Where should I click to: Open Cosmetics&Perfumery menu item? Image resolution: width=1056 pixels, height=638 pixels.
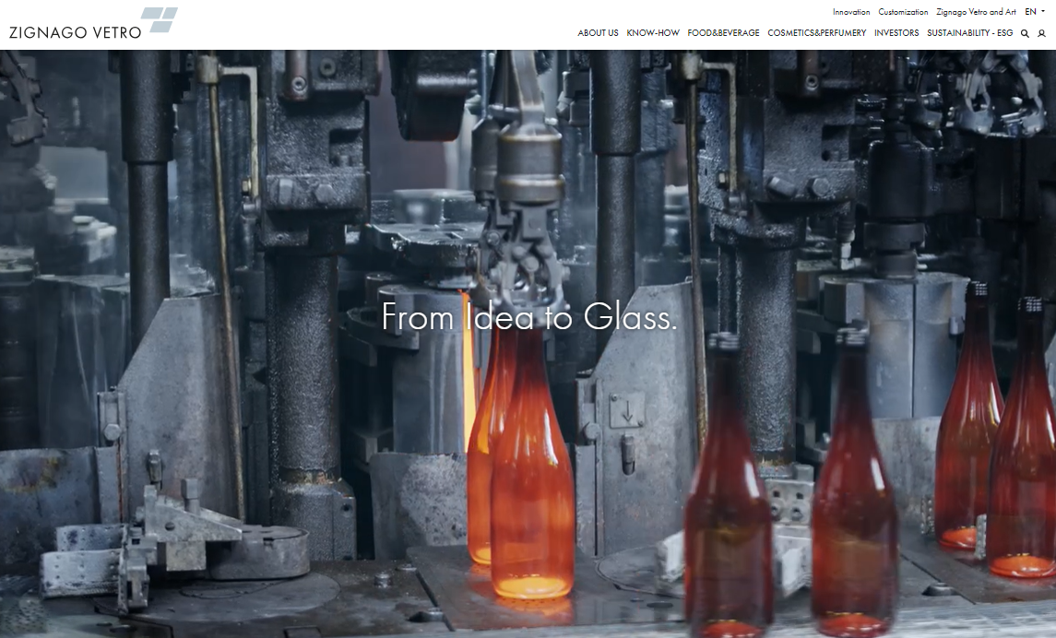click(x=816, y=33)
